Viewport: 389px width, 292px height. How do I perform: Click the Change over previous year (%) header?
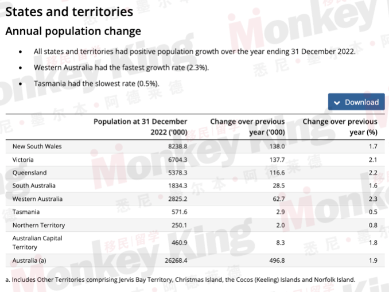tap(340, 127)
